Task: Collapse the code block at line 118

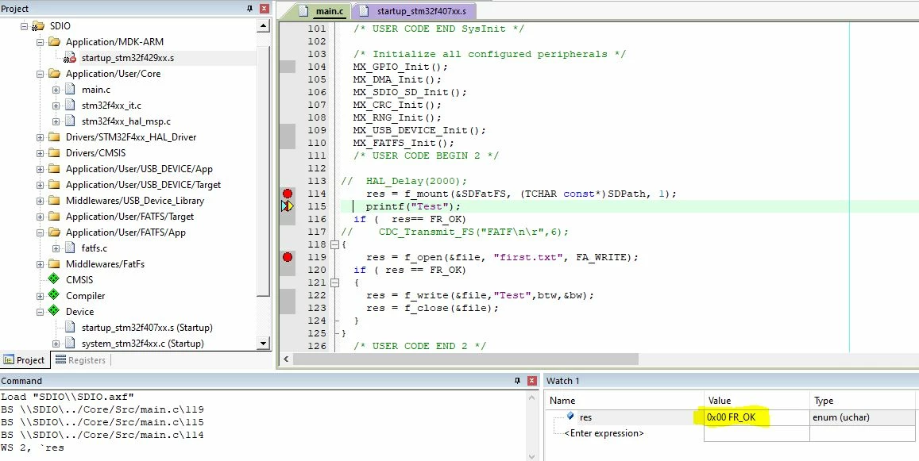Action: tap(334, 244)
